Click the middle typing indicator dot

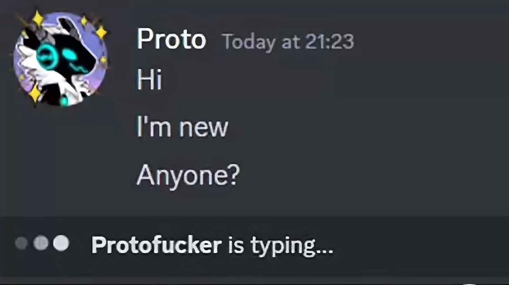tap(40, 243)
